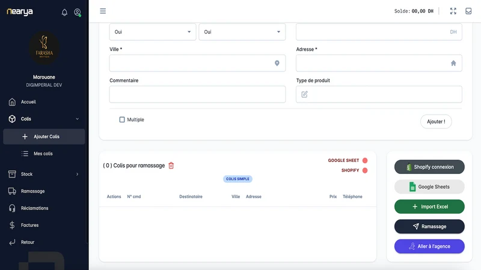This screenshot has height=270, width=481.
Task: Click the Shopify connexion button
Action: tap(429, 167)
